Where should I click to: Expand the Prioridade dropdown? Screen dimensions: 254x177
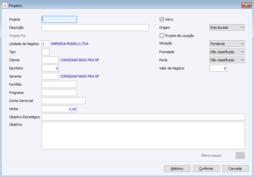point(227,52)
